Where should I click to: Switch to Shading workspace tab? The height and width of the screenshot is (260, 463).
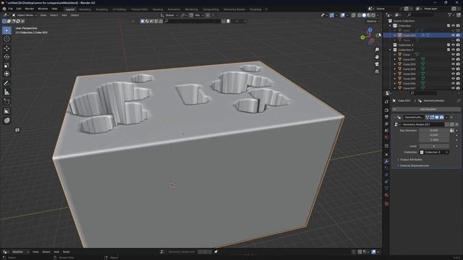(x=158, y=9)
